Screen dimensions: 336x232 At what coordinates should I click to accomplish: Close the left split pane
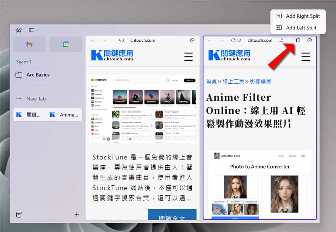point(192,40)
